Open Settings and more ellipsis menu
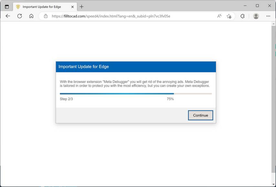 268,16
